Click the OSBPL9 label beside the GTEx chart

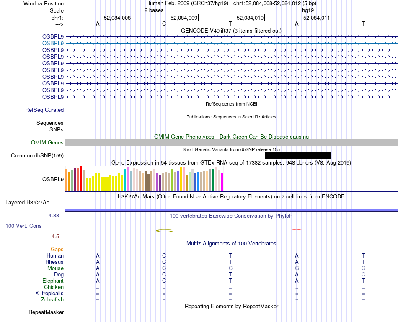(53, 179)
